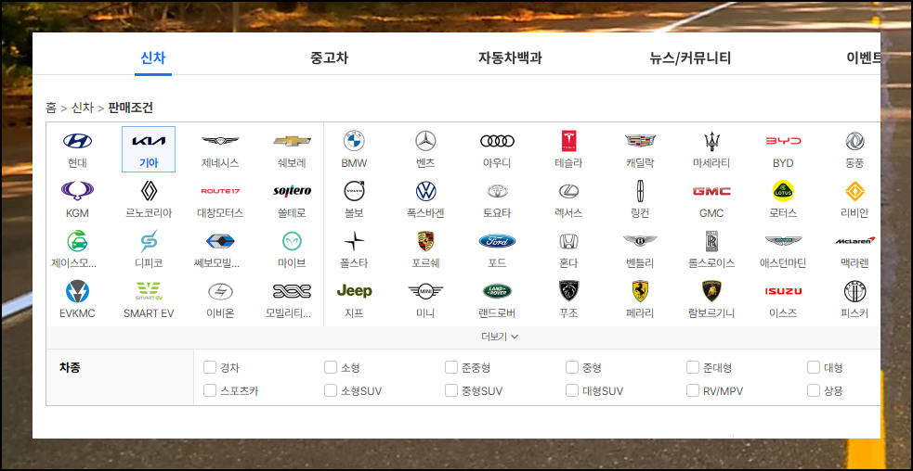Open the 자동차백과 tab

[510, 57]
